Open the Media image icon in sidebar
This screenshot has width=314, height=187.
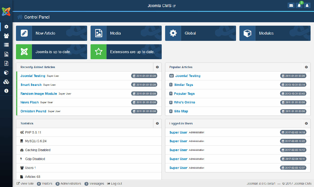click(6, 54)
